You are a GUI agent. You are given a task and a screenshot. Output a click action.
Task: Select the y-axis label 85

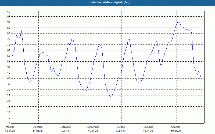(x=9, y=28)
